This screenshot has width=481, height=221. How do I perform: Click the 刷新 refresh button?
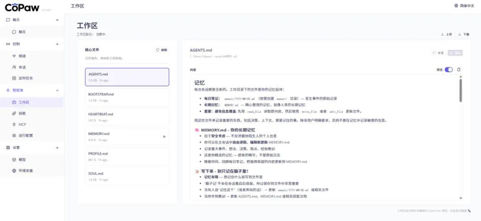[x=162, y=50]
